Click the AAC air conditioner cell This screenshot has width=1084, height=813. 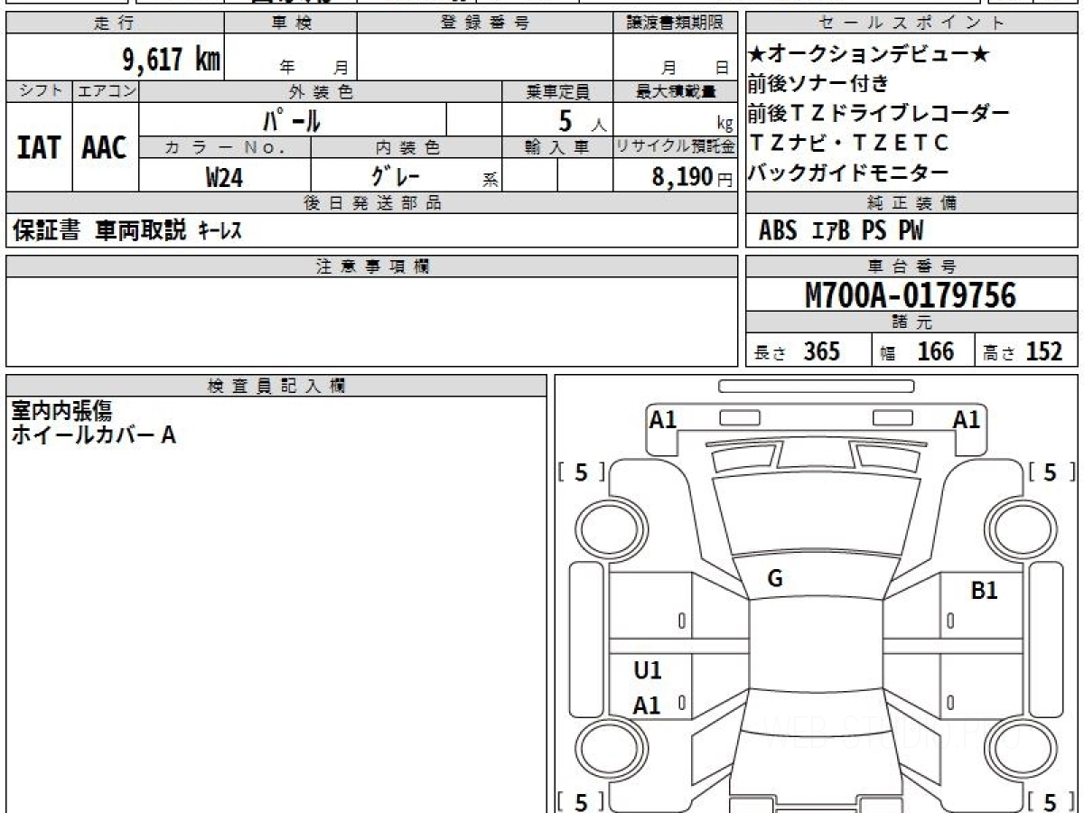point(105,148)
